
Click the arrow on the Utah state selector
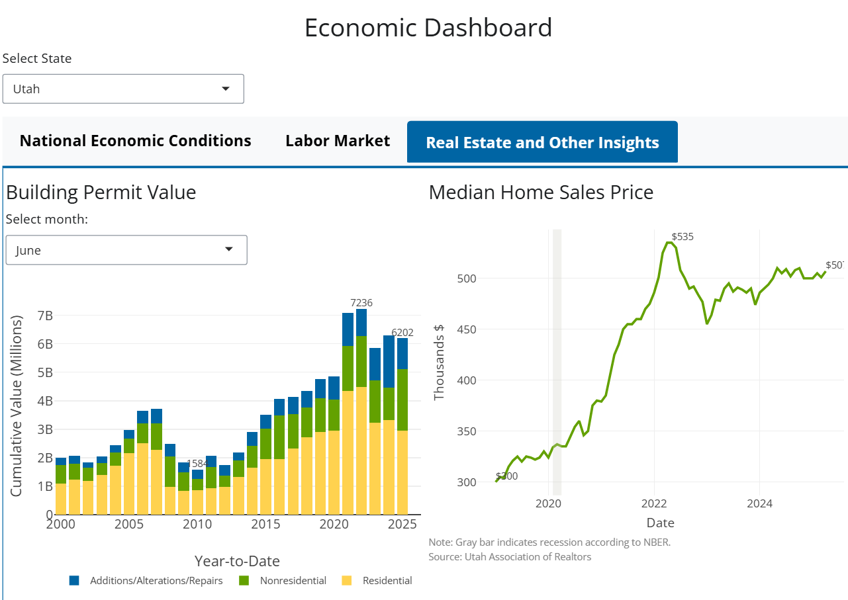[x=226, y=89]
